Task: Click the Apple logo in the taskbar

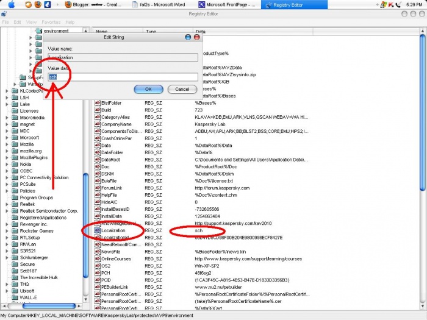Action: point(11,4)
